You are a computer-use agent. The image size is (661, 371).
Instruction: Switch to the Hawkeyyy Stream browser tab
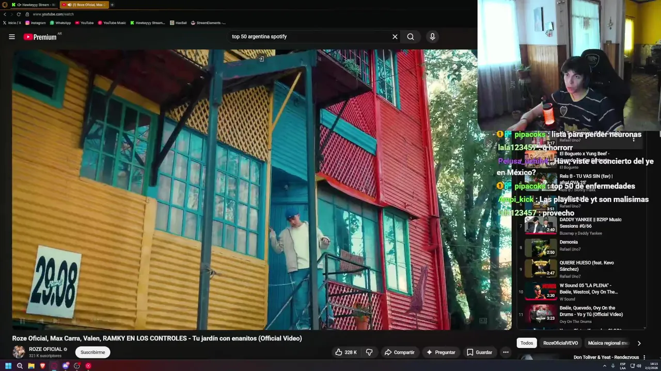(34, 5)
